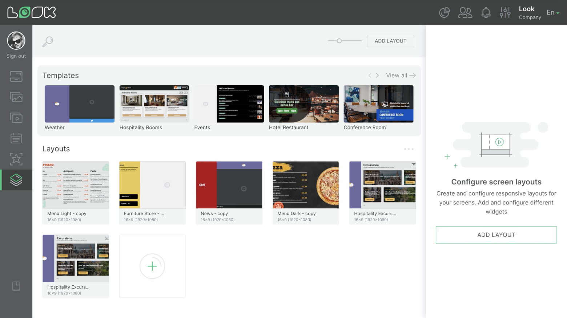Open the playlists sidebar icon
The image size is (567, 318).
16,118
